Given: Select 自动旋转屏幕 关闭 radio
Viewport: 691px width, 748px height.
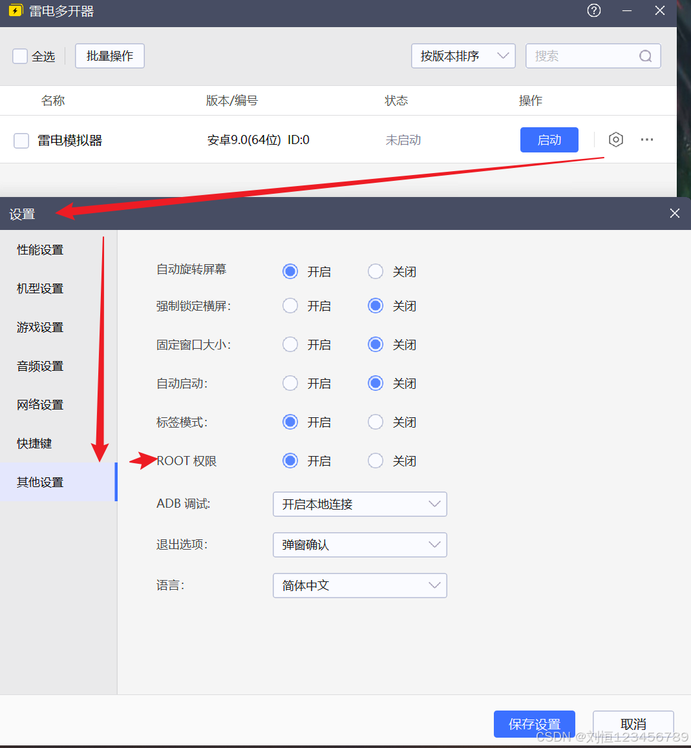Looking at the screenshot, I should pyautogui.click(x=376, y=271).
